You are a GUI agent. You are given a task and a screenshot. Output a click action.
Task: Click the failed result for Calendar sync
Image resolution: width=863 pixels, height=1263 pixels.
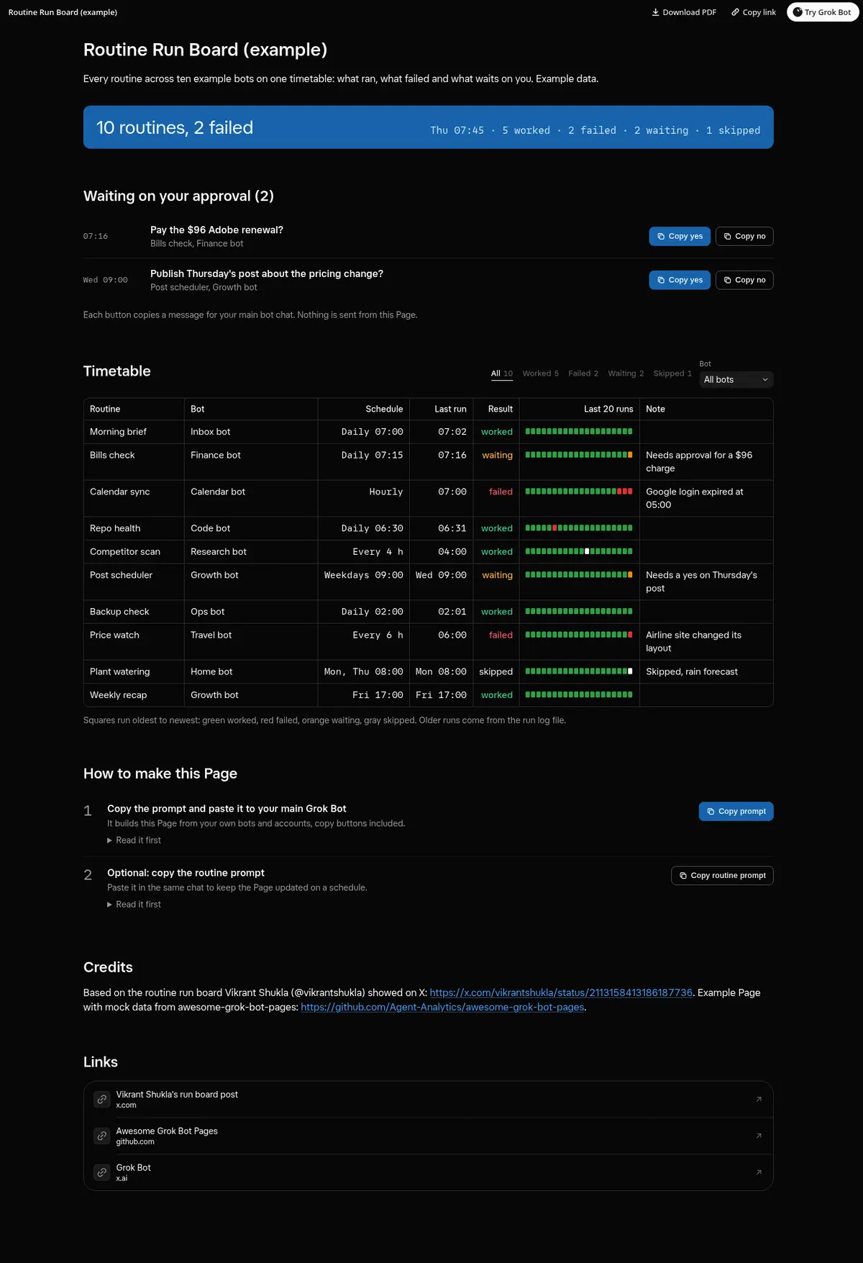coord(501,492)
